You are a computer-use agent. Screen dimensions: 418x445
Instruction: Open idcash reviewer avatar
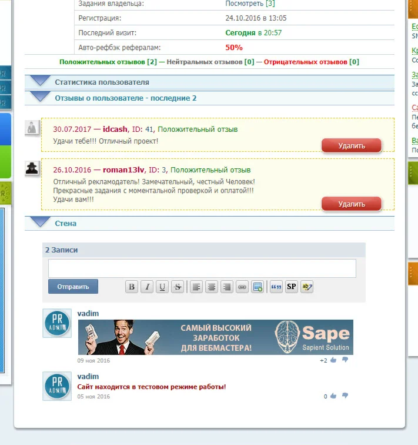pyautogui.click(x=32, y=127)
